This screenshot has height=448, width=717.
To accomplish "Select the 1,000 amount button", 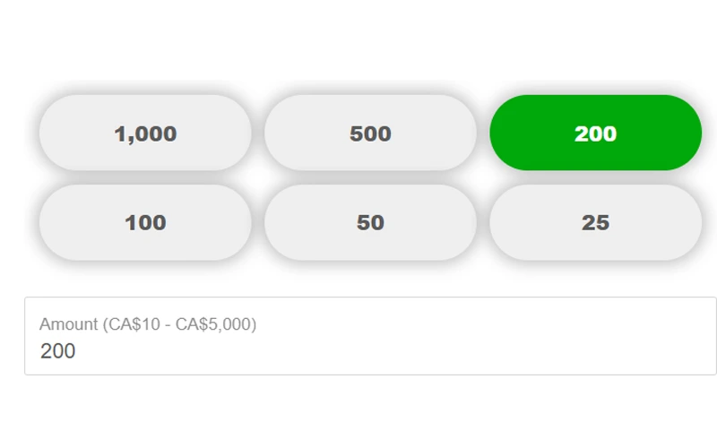I will [145, 133].
